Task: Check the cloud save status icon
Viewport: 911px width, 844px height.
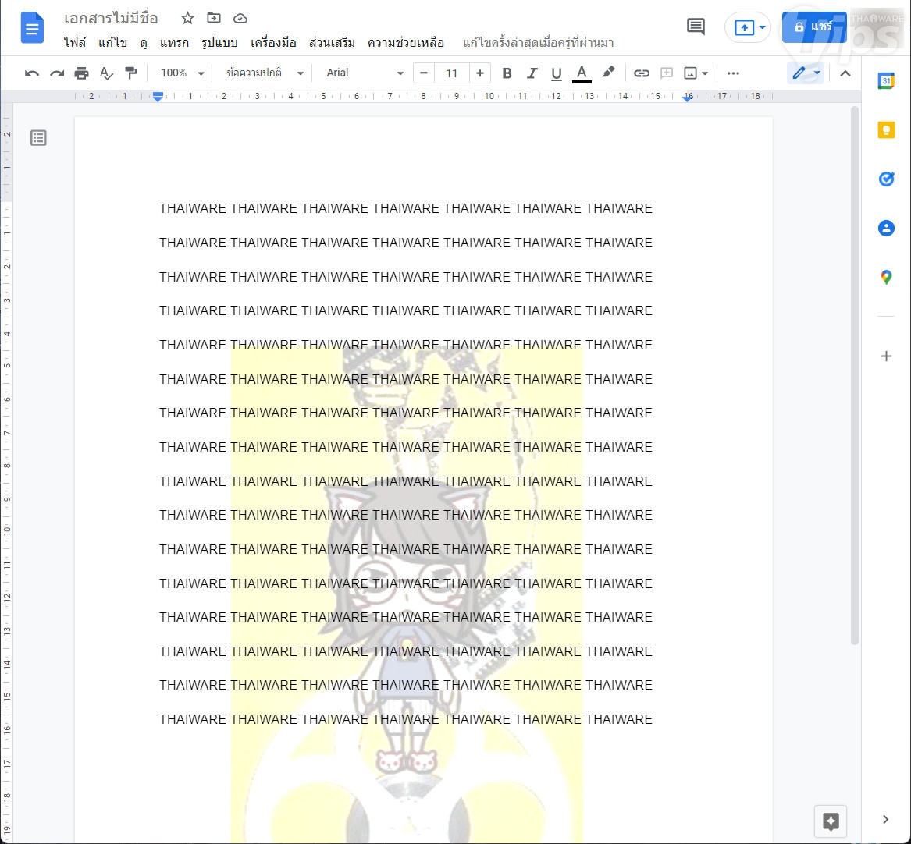Action: point(240,19)
